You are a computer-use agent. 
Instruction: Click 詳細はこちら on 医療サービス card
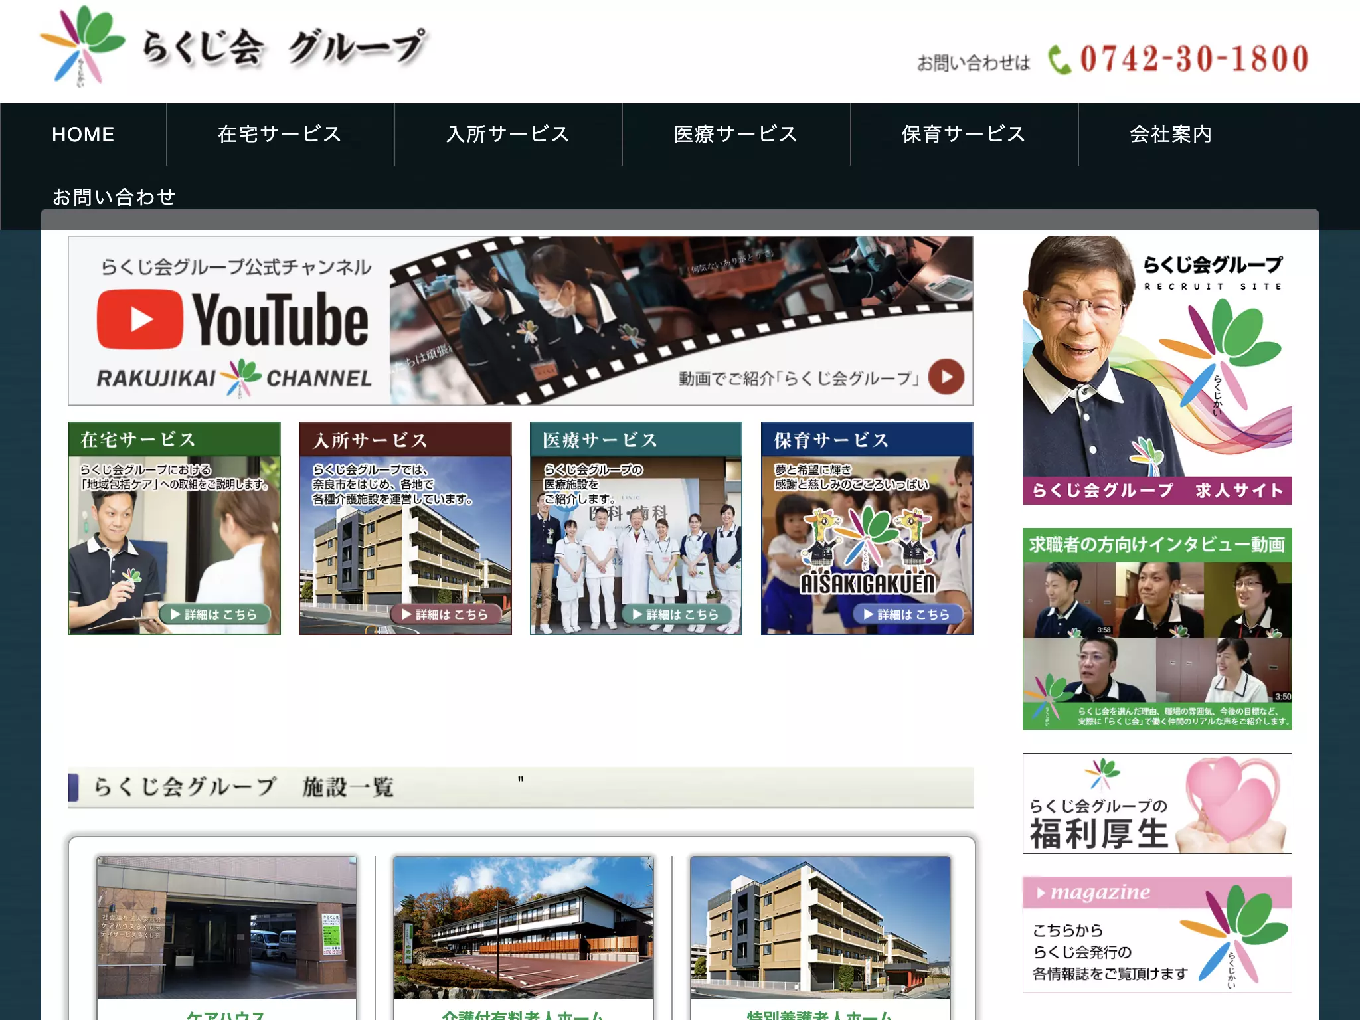[x=677, y=614]
